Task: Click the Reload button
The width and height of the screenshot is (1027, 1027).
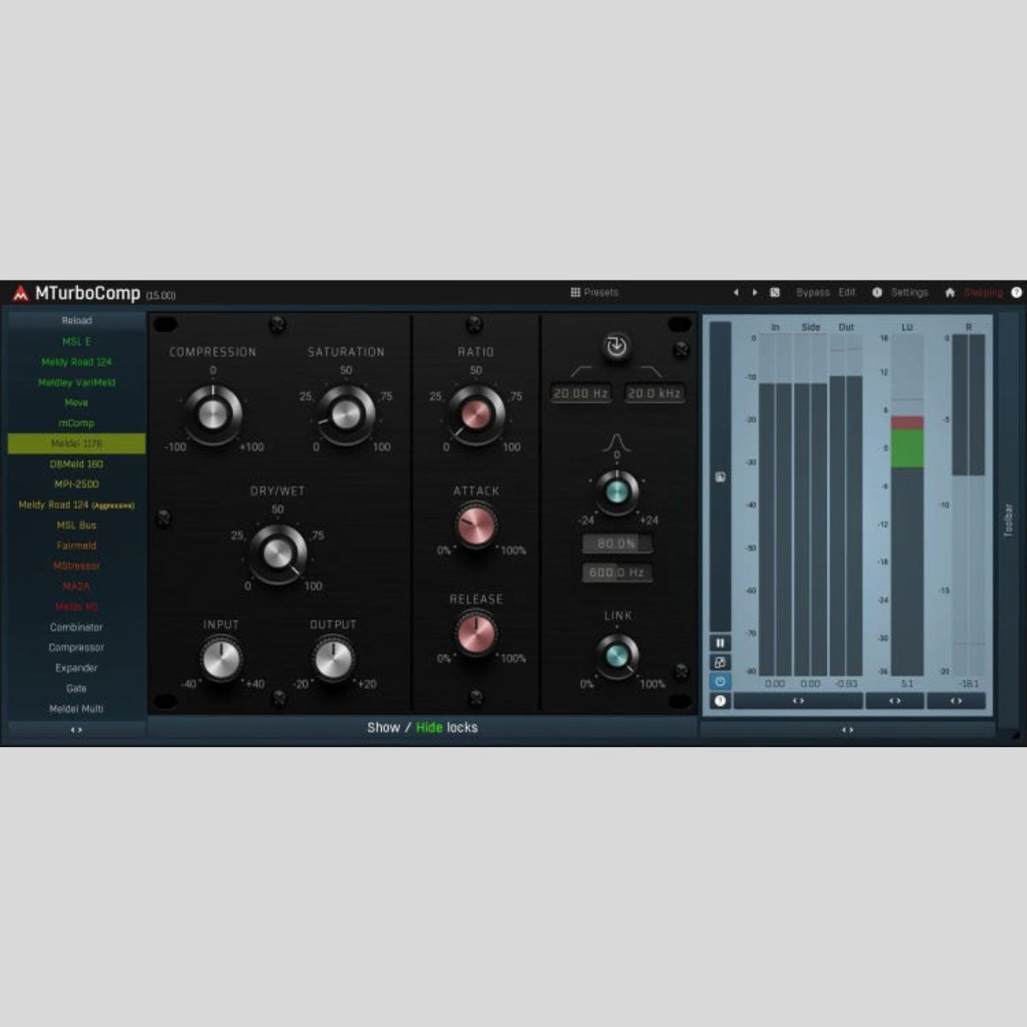Action: 76,320
